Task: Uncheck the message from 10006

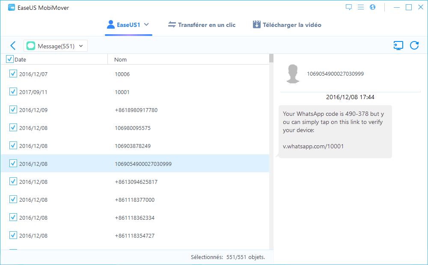Action: (13, 74)
